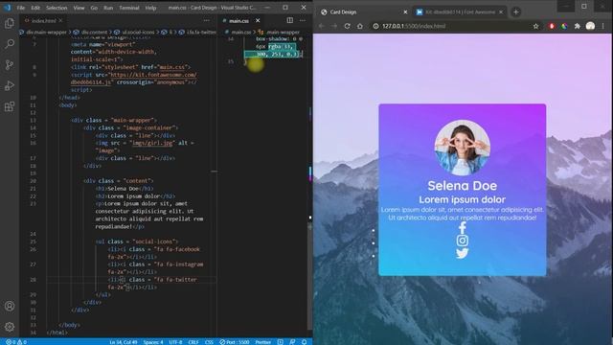Close the index.html editor tab

[60, 20]
